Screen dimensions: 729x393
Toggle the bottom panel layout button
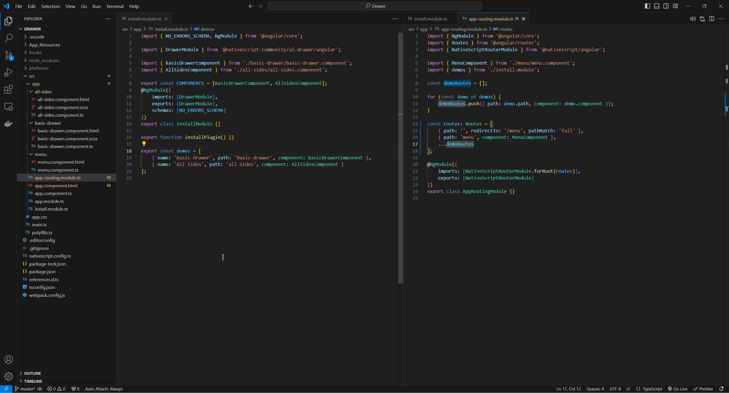(x=657, y=6)
